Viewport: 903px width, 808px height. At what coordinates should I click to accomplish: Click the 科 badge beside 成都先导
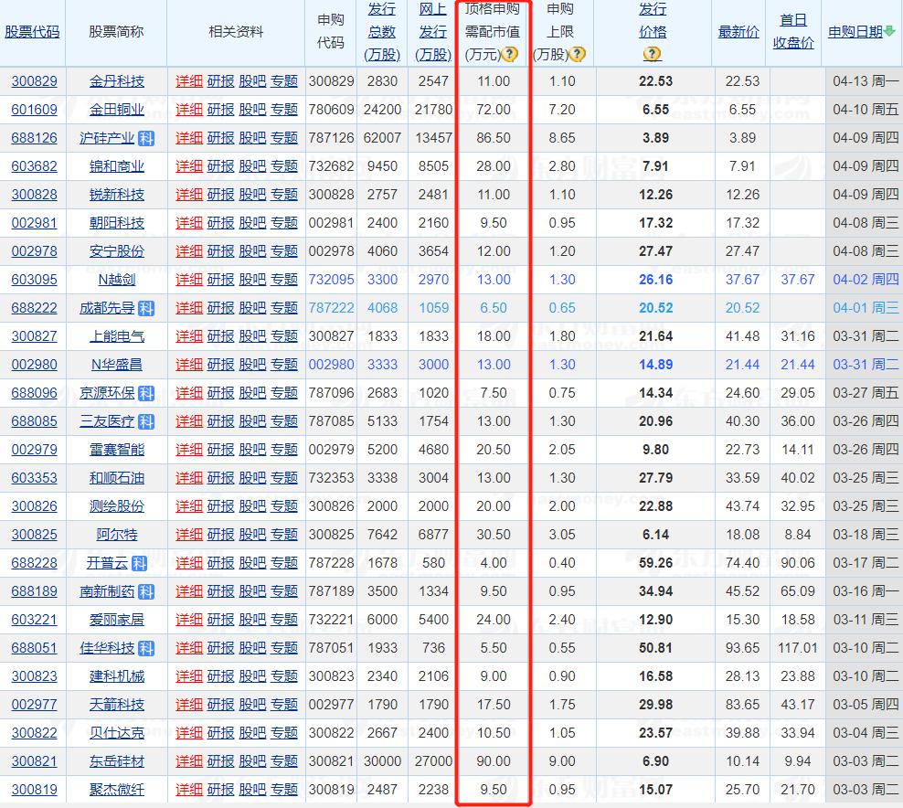pyautogui.click(x=148, y=308)
